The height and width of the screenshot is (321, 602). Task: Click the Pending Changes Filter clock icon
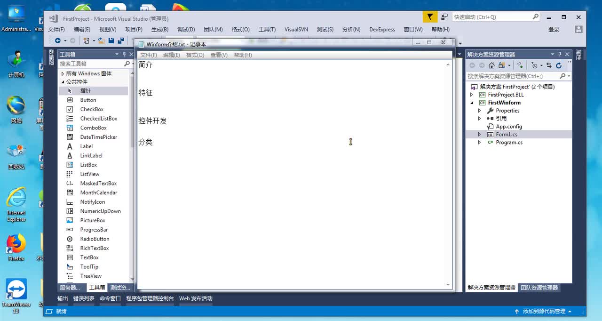coord(534,65)
